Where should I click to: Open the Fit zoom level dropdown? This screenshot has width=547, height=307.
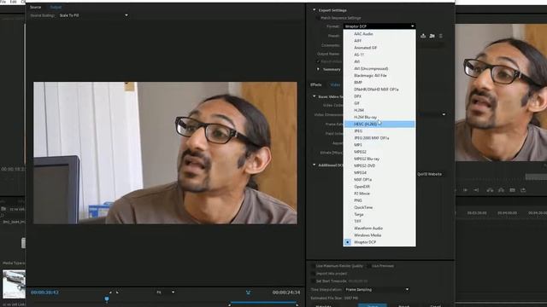click(x=165, y=293)
